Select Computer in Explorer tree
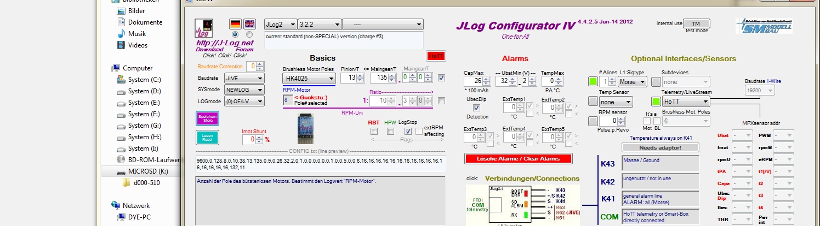 pos(132,68)
